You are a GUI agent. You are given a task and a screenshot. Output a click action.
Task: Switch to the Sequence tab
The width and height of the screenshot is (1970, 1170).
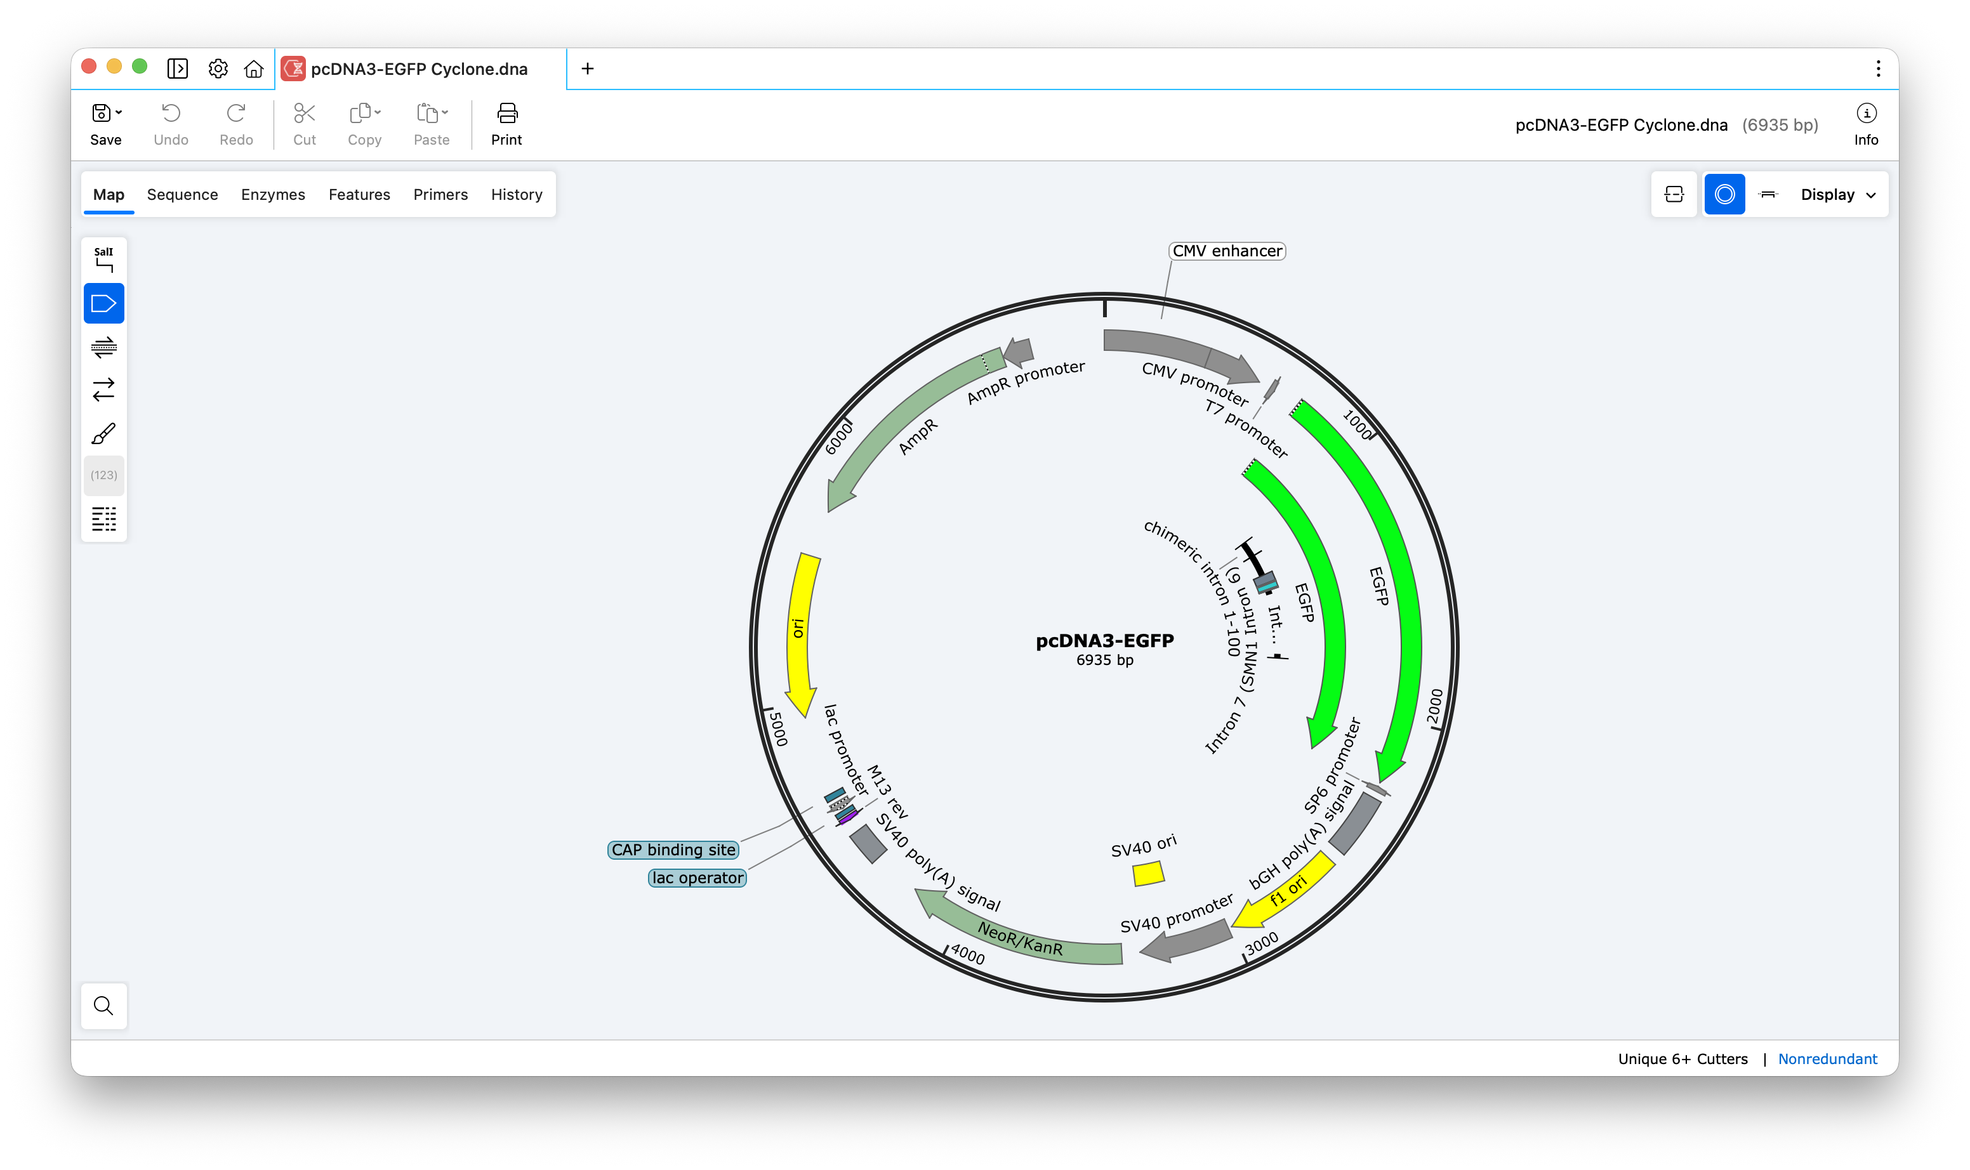click(182, 195)
